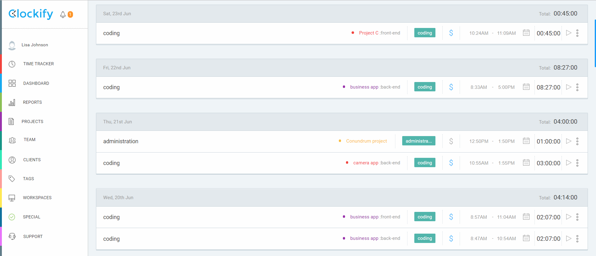Viewport: 596px width, 256px height.
Task: Disable billable on camera app entry
Action: (x=451, y=163)
